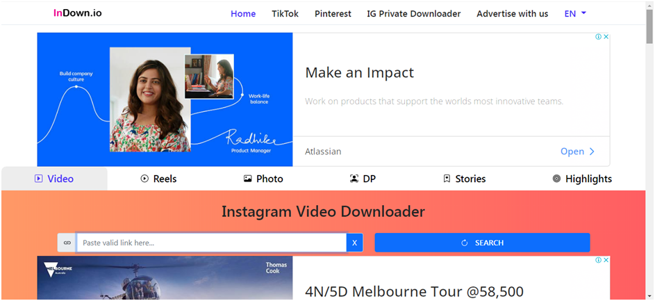Go to the TikTok downloader page
This screenshot has height=301, width=655.
click(285, 13)
